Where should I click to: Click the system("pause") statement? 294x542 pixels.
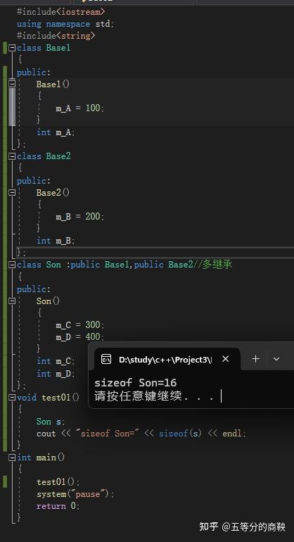point(75,494)
